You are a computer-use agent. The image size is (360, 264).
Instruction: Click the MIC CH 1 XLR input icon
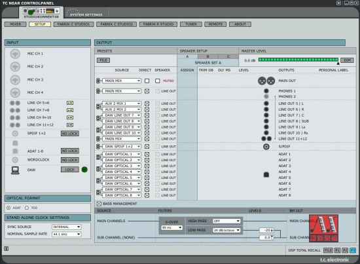click(x=15, y=54)
